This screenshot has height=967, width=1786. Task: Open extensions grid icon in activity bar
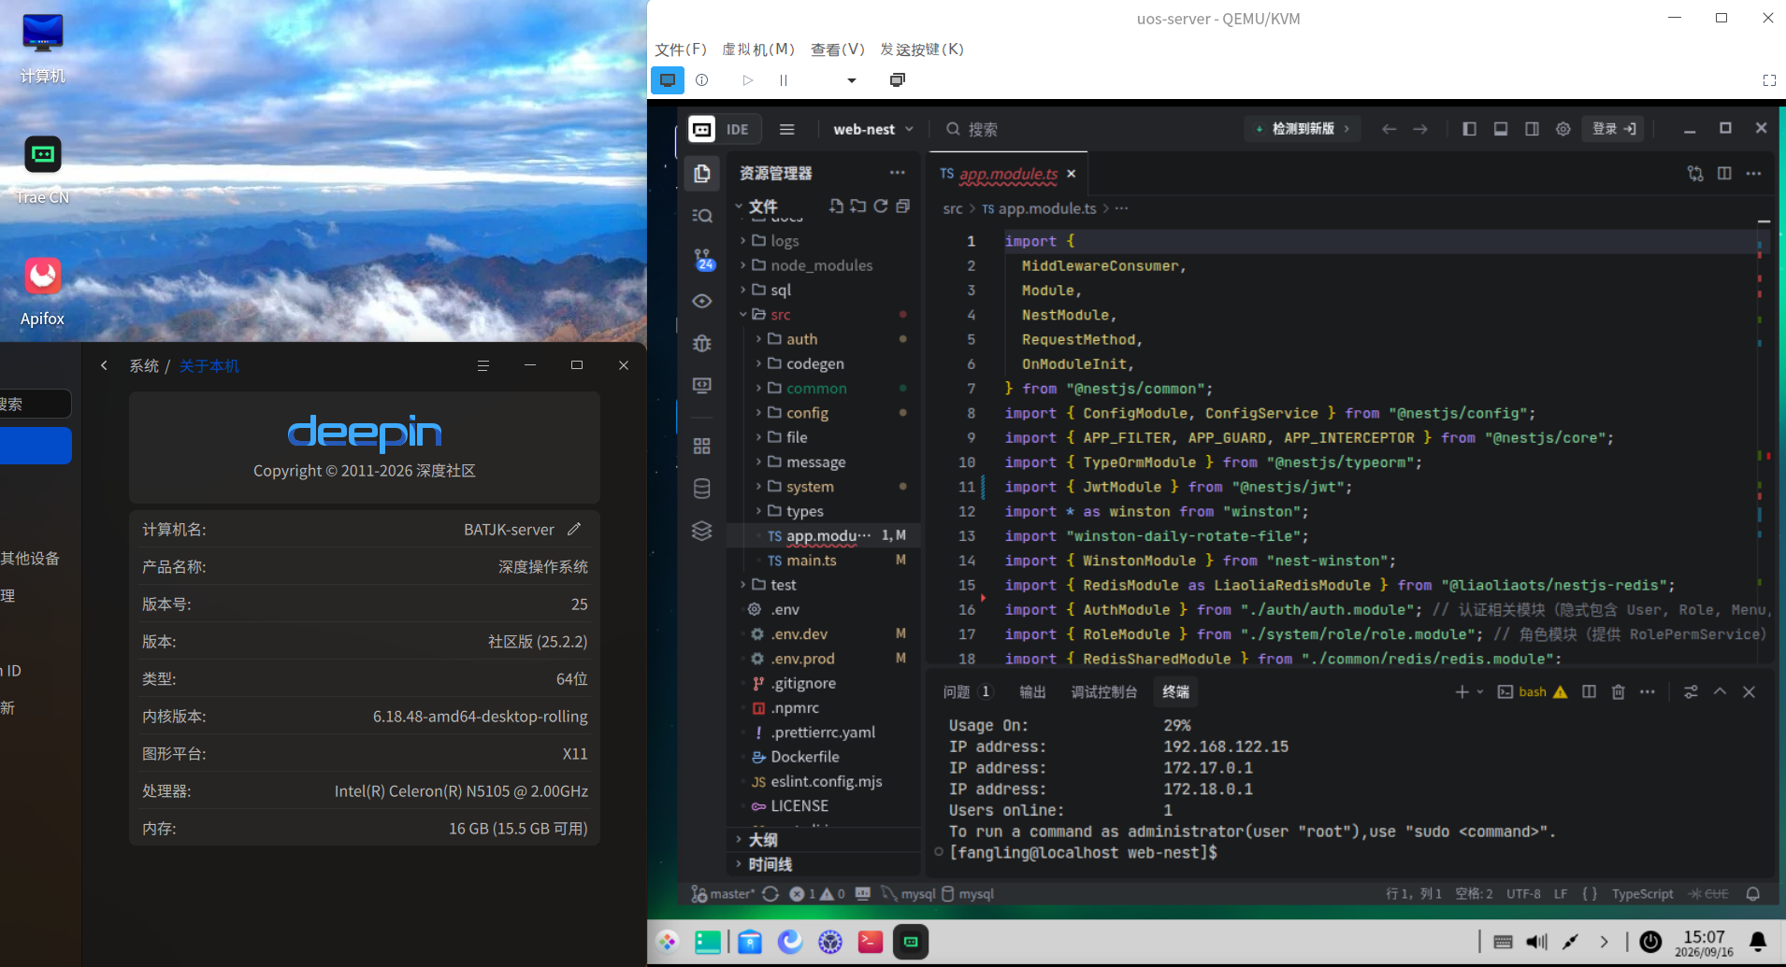(x=702, y=446)
